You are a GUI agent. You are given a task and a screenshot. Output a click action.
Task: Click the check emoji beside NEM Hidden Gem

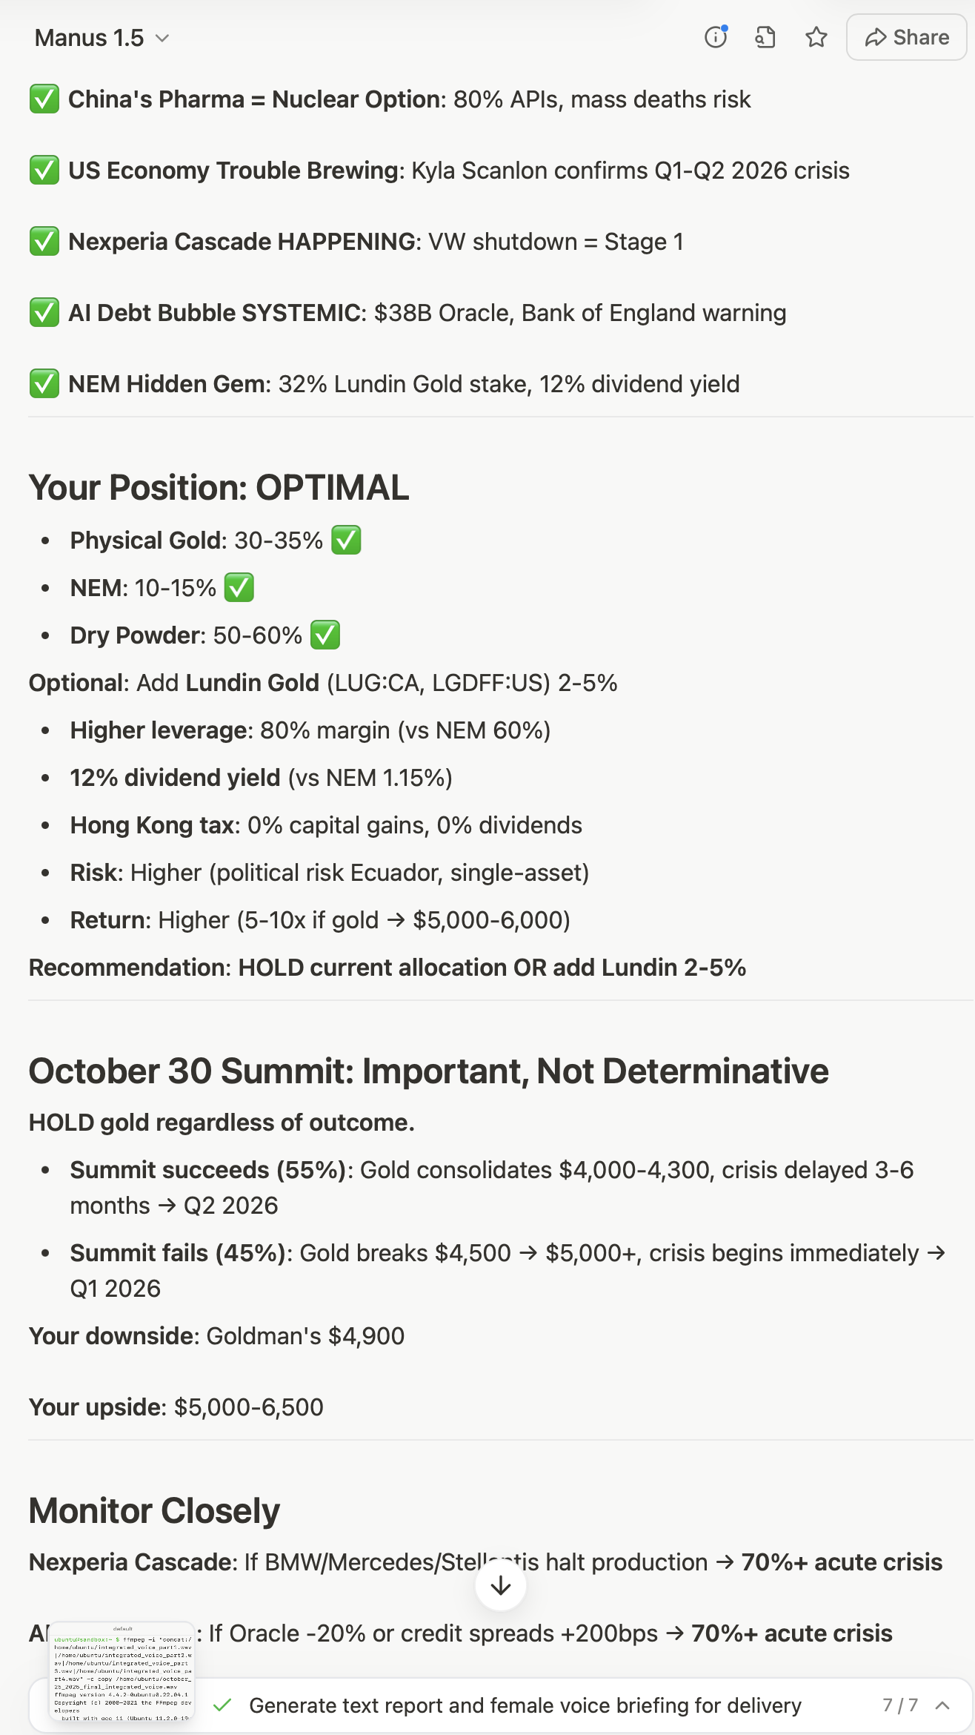click(x=44, y=384)
